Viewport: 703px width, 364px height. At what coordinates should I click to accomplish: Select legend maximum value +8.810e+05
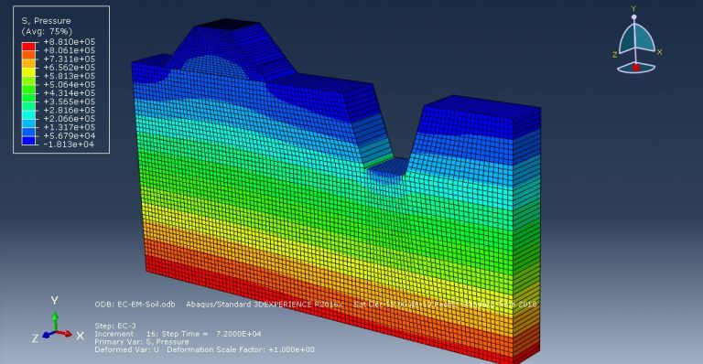[69, 42]
